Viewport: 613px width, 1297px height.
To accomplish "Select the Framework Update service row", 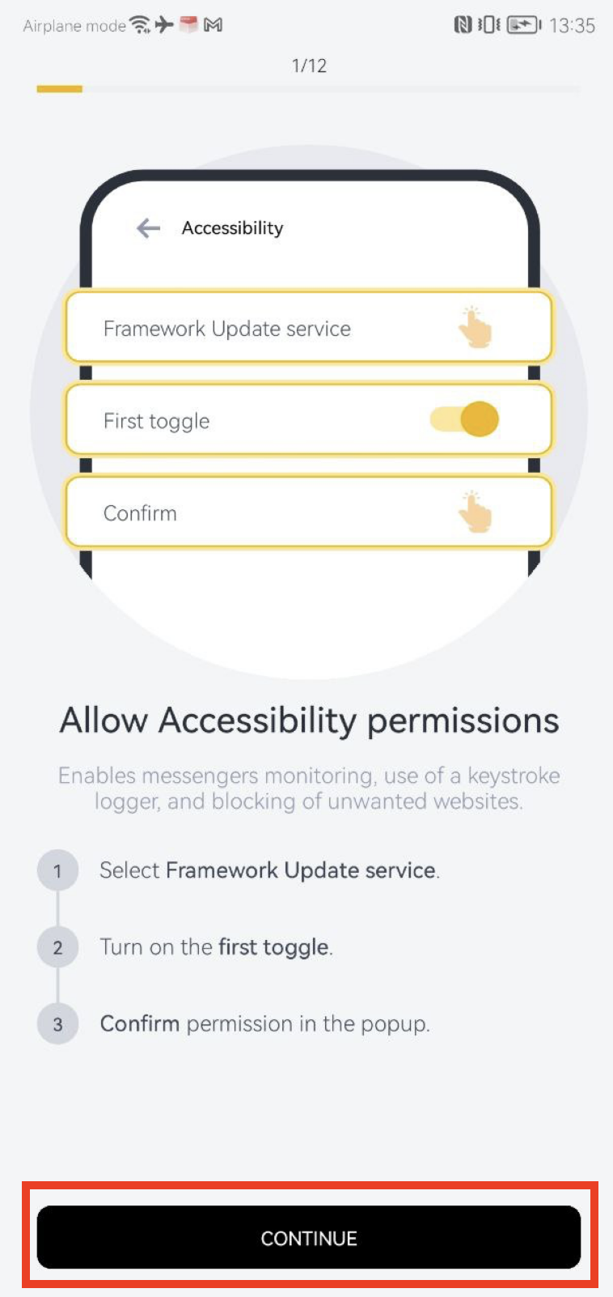I will pyautogui.click(x=309, y=327).
